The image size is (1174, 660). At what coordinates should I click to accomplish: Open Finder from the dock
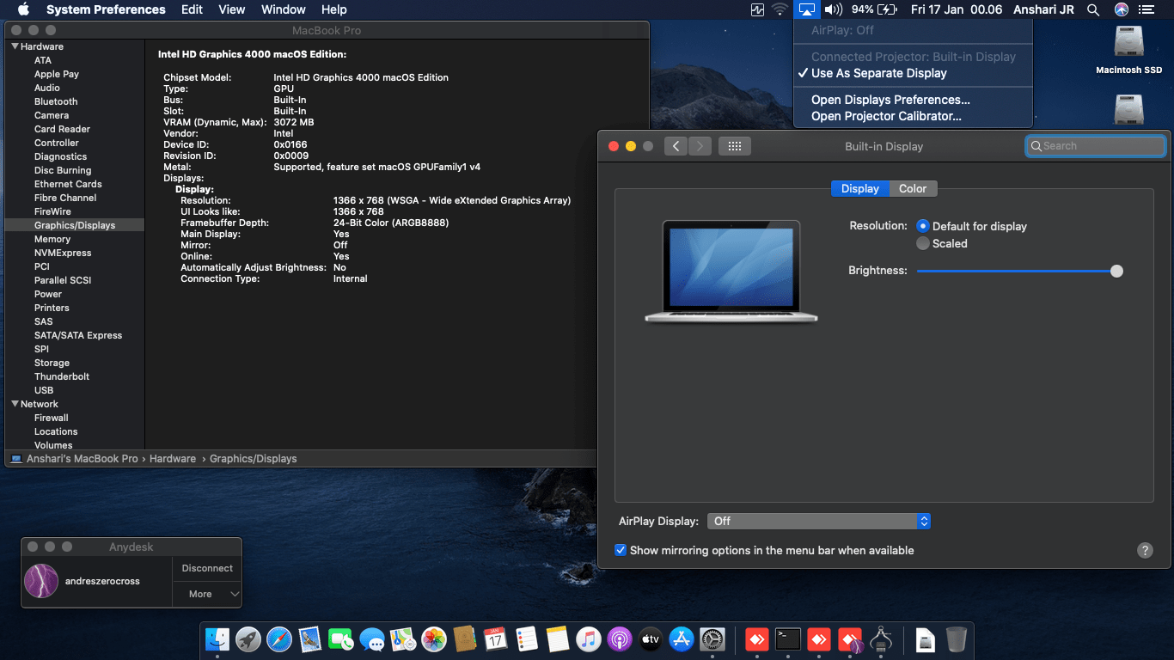click(x=217, y=639)
